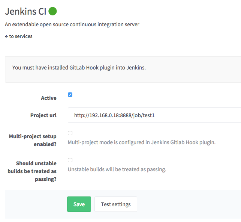The width and height of the screenshot is (241, 222).
Task: Uncheck the Active checkbox
Action: (x=70, y=95)
